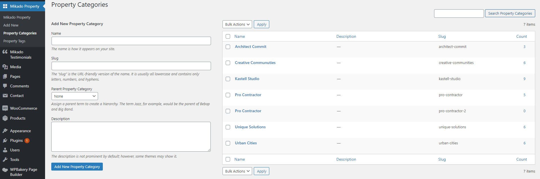
Task: Go to Add New in sidebar
Action: pyautogui.click(x=11, y=25)
